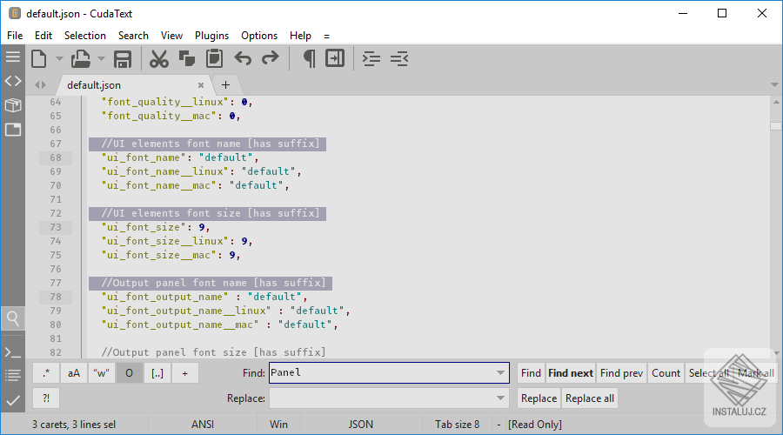
Task: Show the Console panel icon
Action: tap(12, 352)
